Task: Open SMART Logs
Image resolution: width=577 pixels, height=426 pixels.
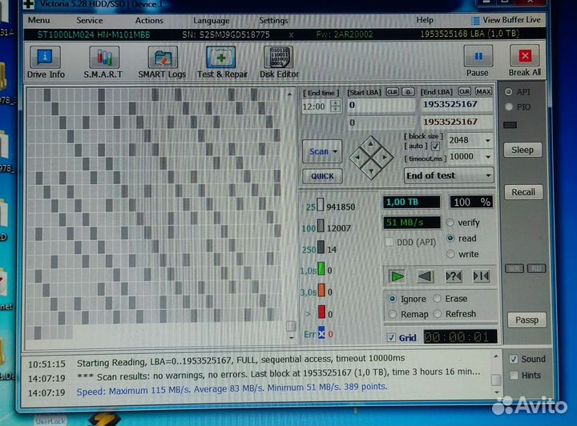Action: coord(162,62)
